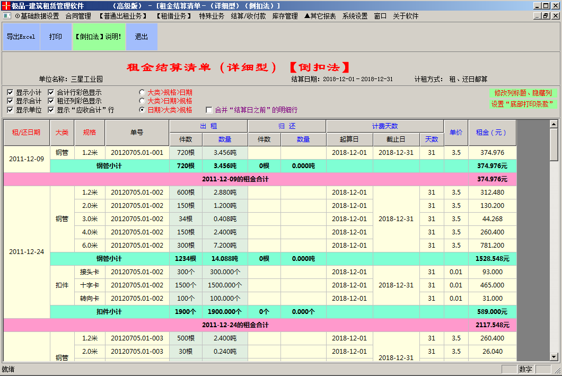Select cell 20120705.01-003 with 500根
This screenshot has height=376, width=562.
(137, 338)
